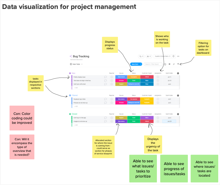Collapse the Filtered group using its circle toggle
Viewport: 220px width, 185px height.
[70, 95]
